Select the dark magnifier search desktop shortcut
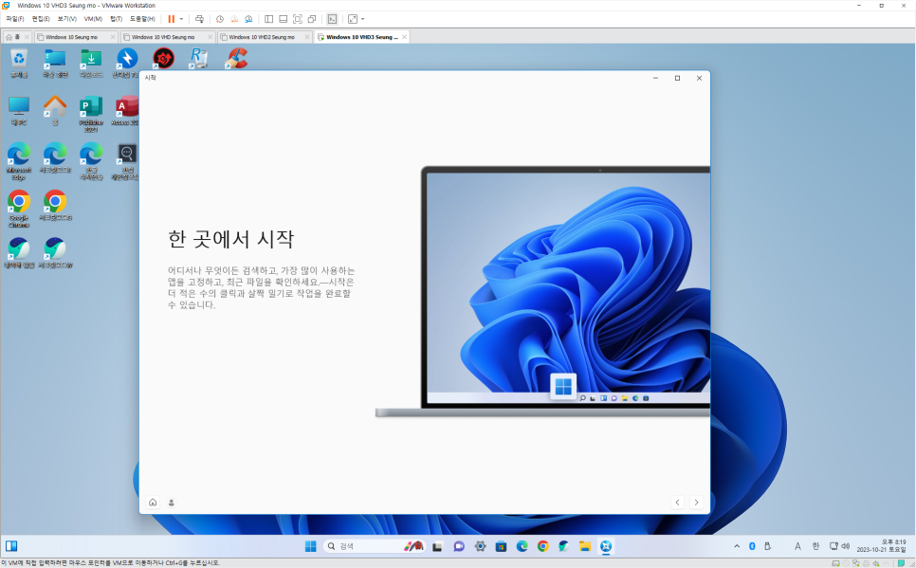This screenshot has height=568, width=916. click(125, 162)
